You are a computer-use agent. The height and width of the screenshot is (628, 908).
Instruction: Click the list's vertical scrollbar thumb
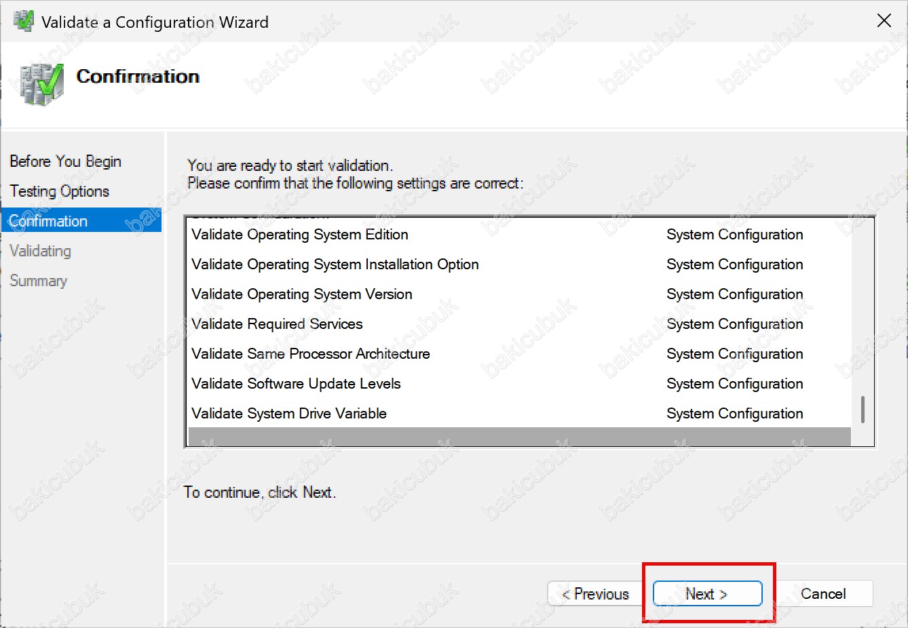(x=863, y=410)
